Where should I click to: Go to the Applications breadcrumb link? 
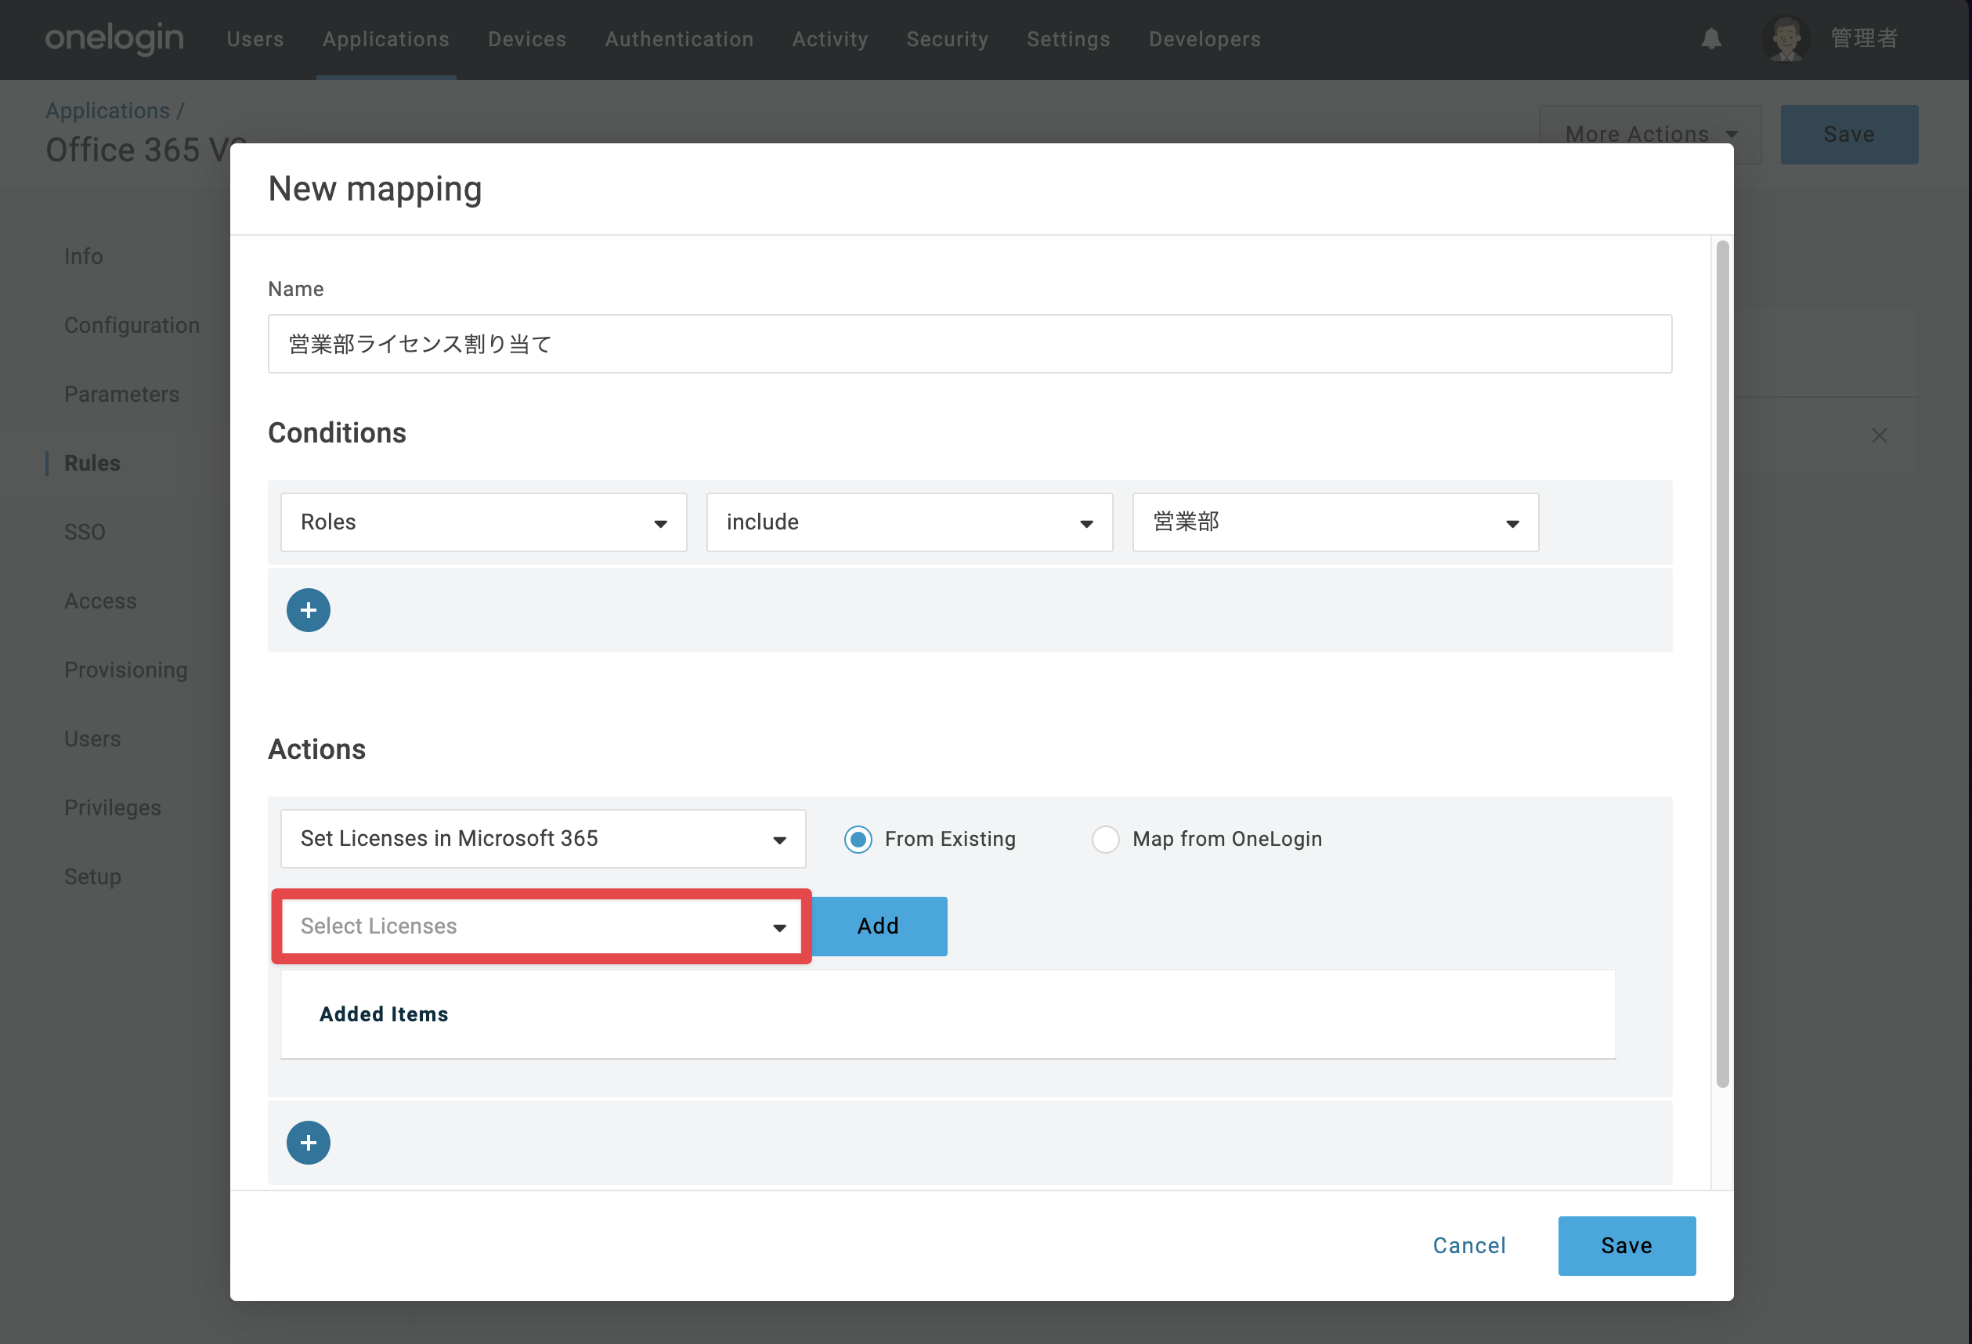tap(108, 111)
